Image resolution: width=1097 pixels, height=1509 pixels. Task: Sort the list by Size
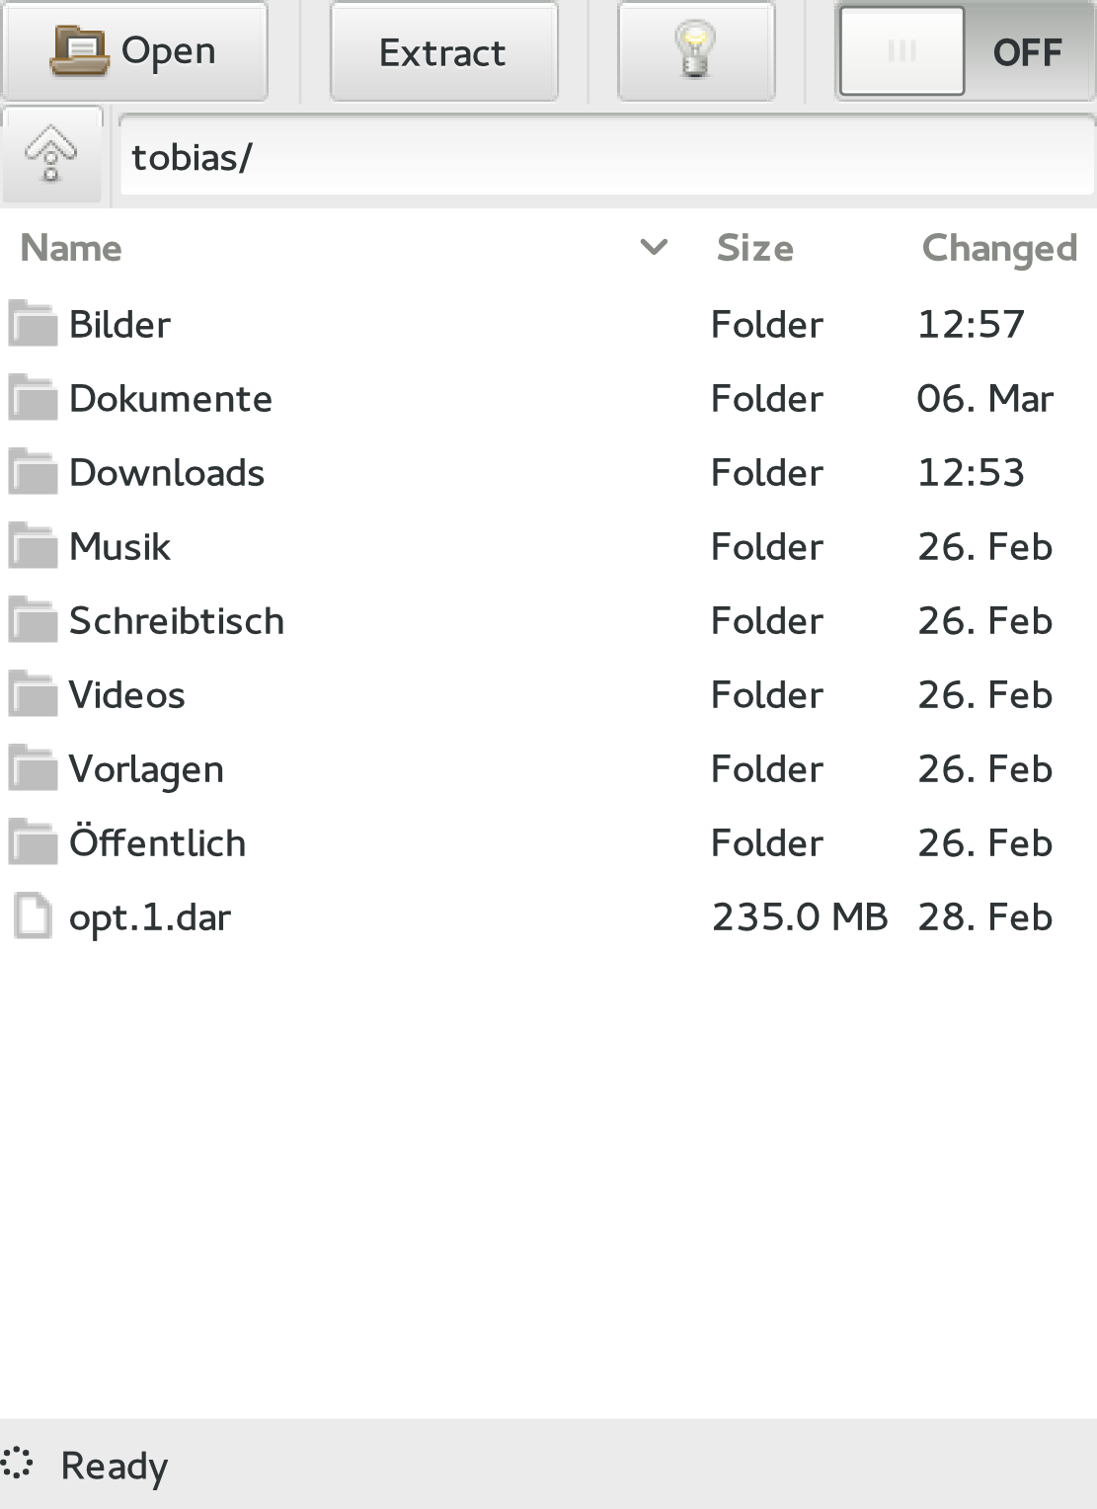[755, 248]
